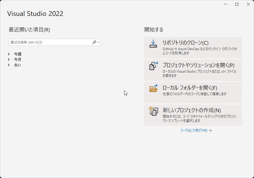
Task: Click the create new project icon
Action: [x=154, y=111]
